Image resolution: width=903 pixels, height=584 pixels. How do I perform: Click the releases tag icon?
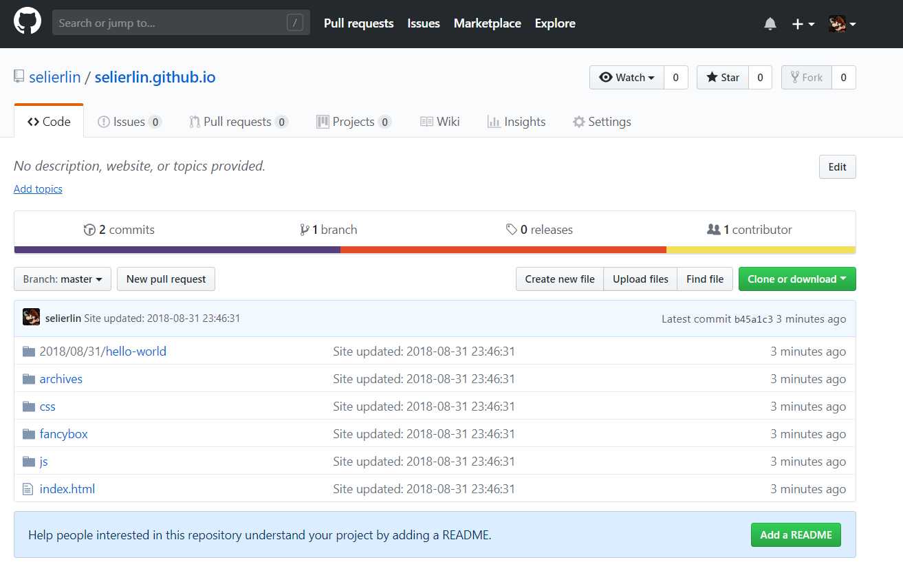[512, 230]
